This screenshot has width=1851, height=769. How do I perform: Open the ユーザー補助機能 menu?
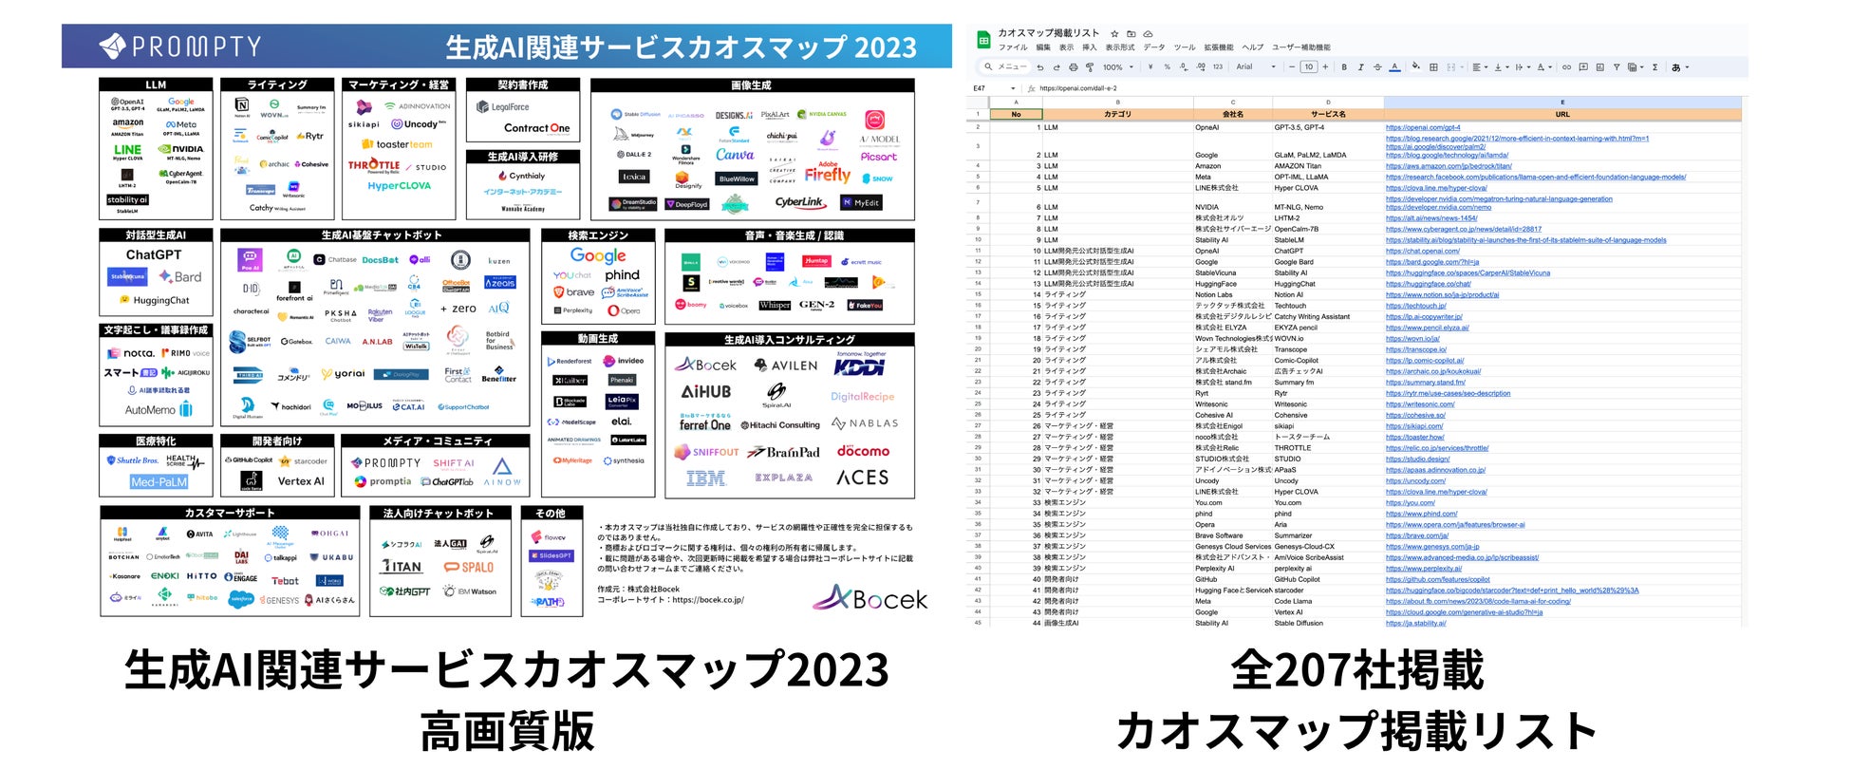pyautogui.click(x=1301, y=47)
